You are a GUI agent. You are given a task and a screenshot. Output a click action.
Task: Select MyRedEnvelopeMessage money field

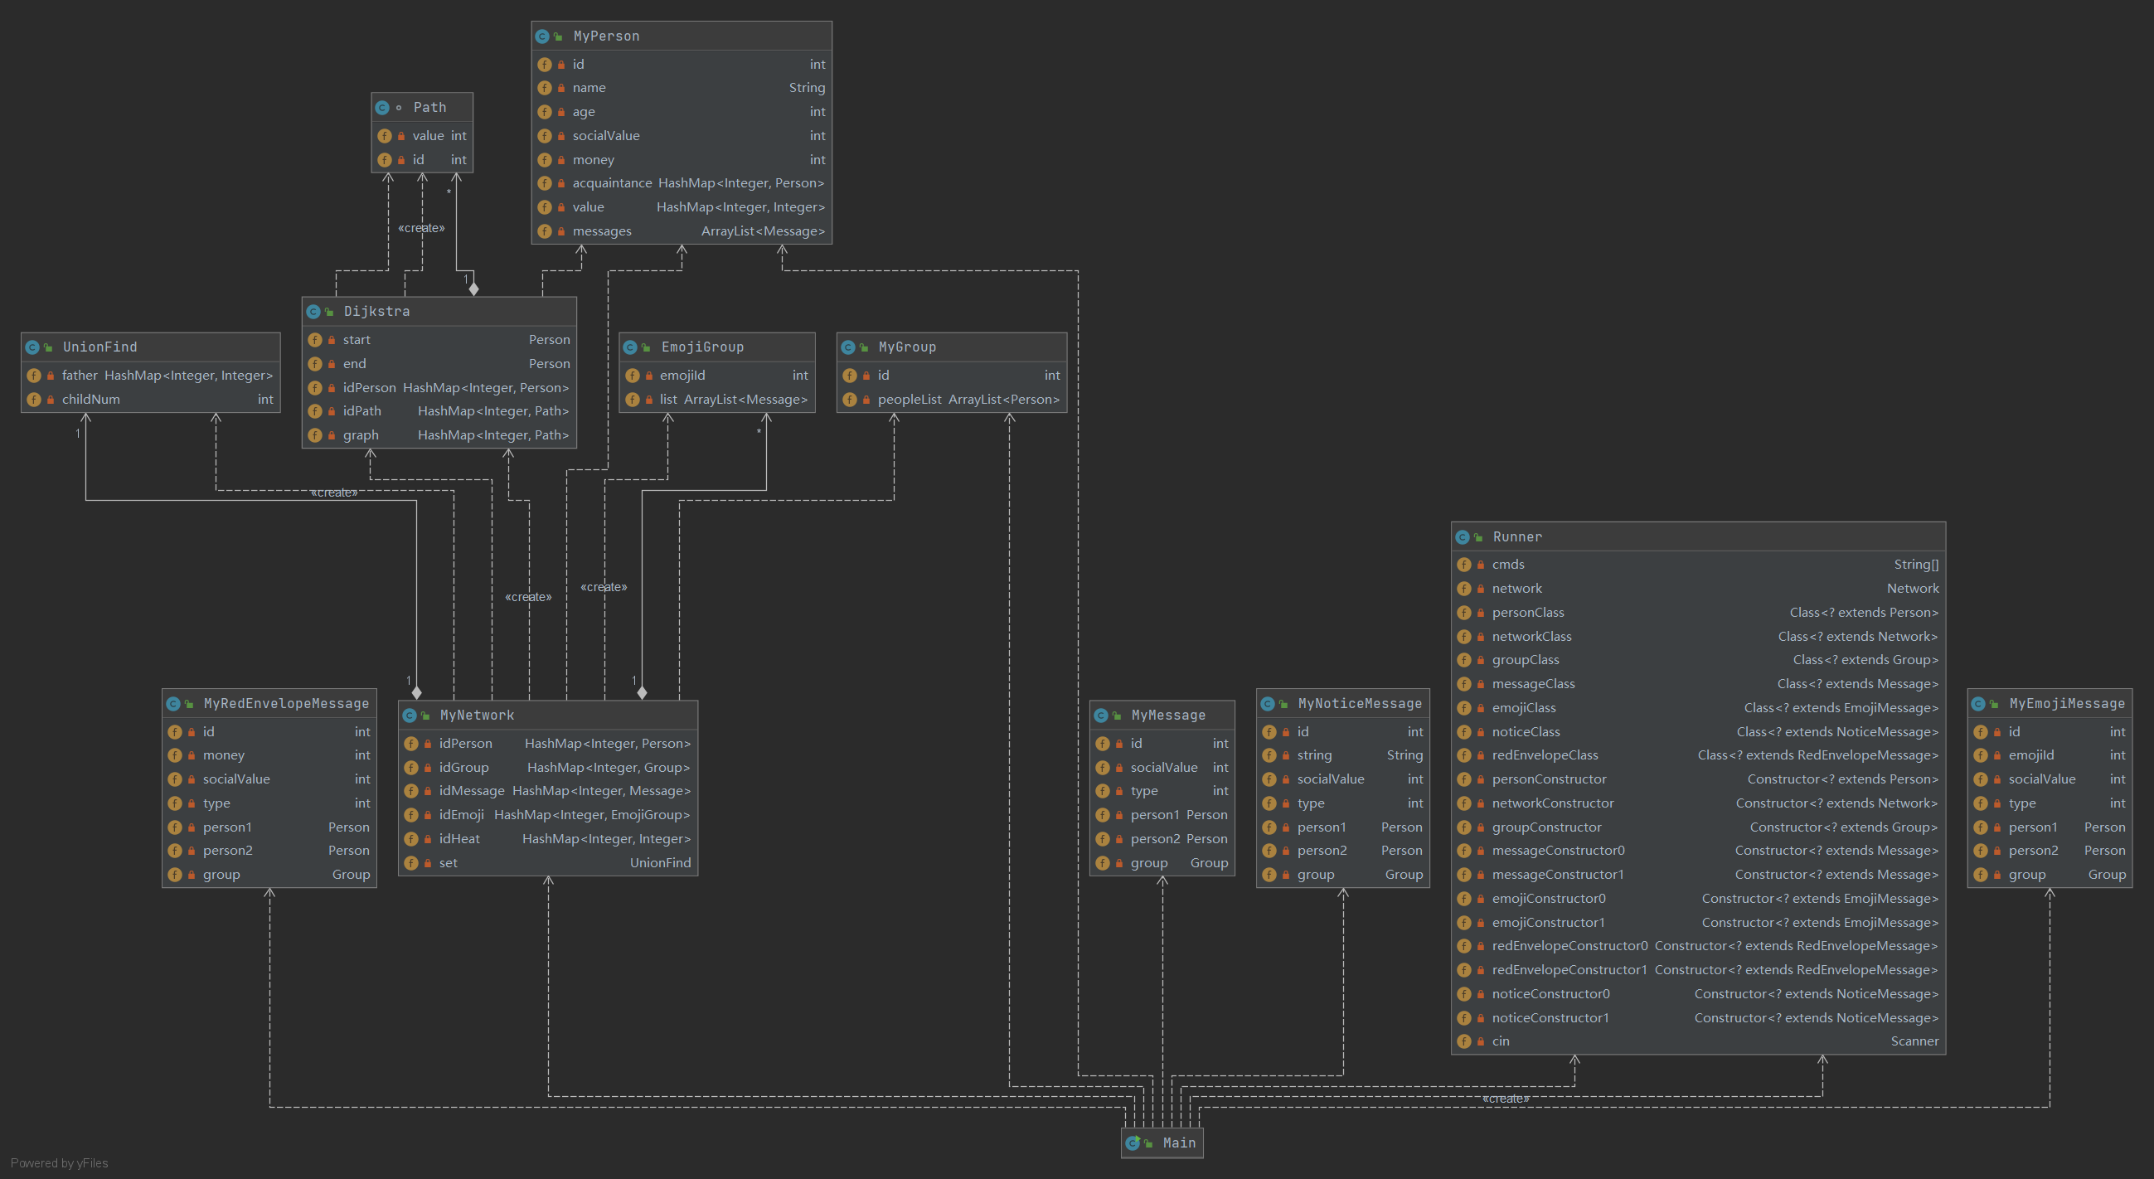point(269,755)
